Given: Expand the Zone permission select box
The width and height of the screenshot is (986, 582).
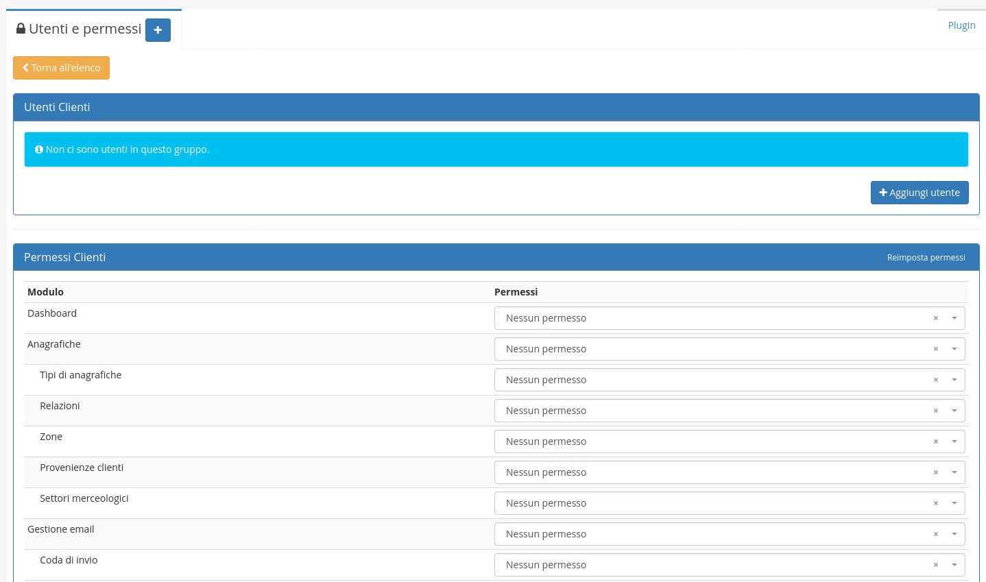Looking at the screenshot, I should [713, 441].
